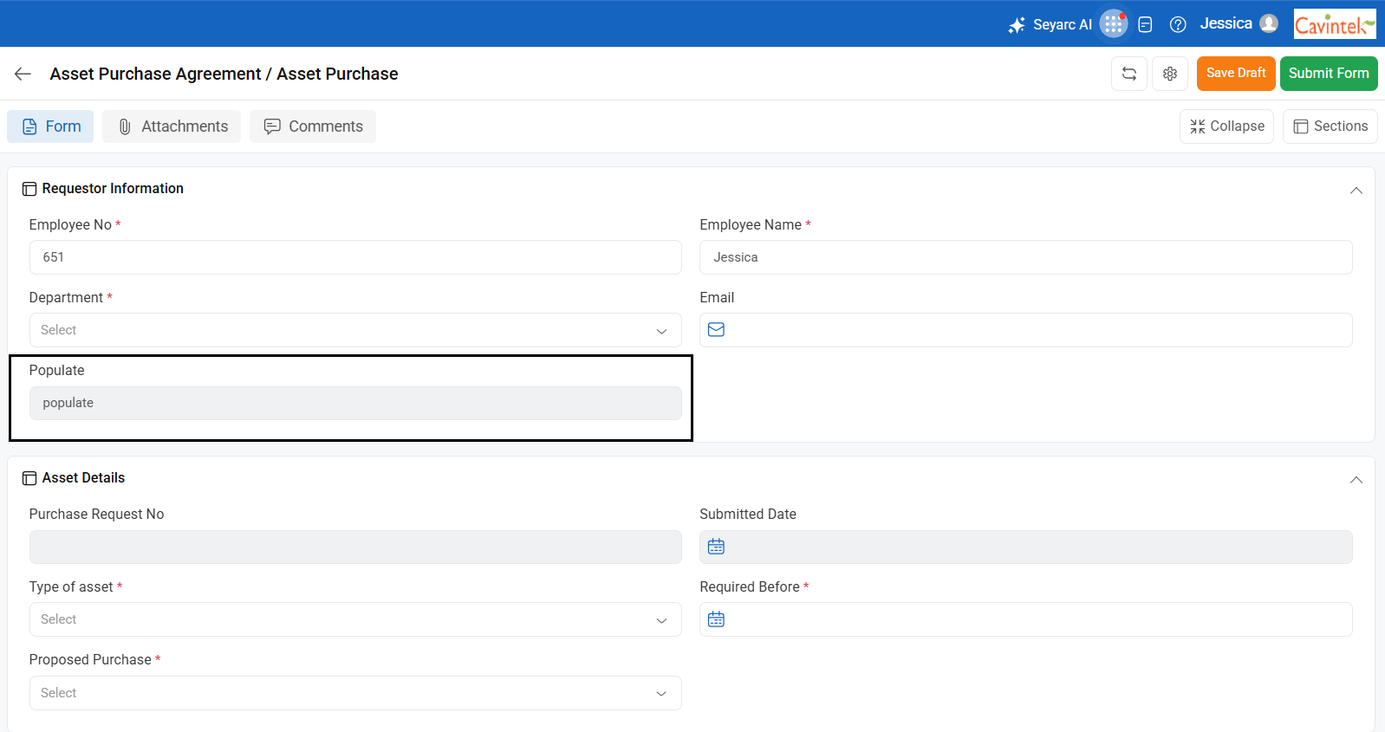
Task: Click the Sections button
Action: click(x=1330, y=126)
